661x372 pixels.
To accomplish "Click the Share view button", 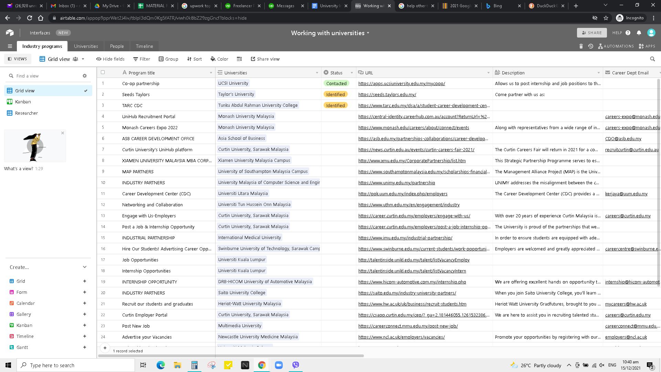I will [x=265, y=59].
